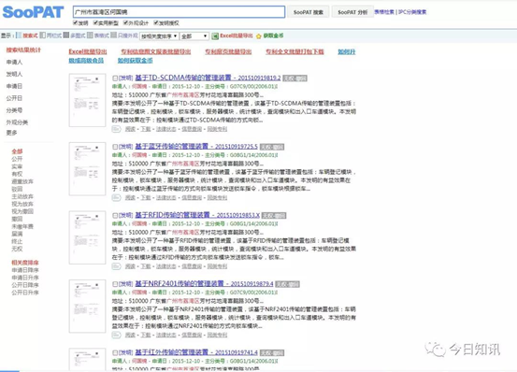517x372 pixels.
Task: Tick the checkbox for the RFID patent
Action: point(115,215)
